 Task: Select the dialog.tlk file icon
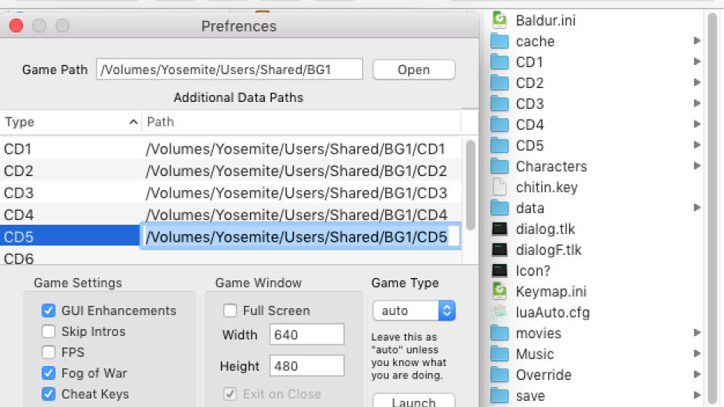pyautogui.click(x=499, y=229)
